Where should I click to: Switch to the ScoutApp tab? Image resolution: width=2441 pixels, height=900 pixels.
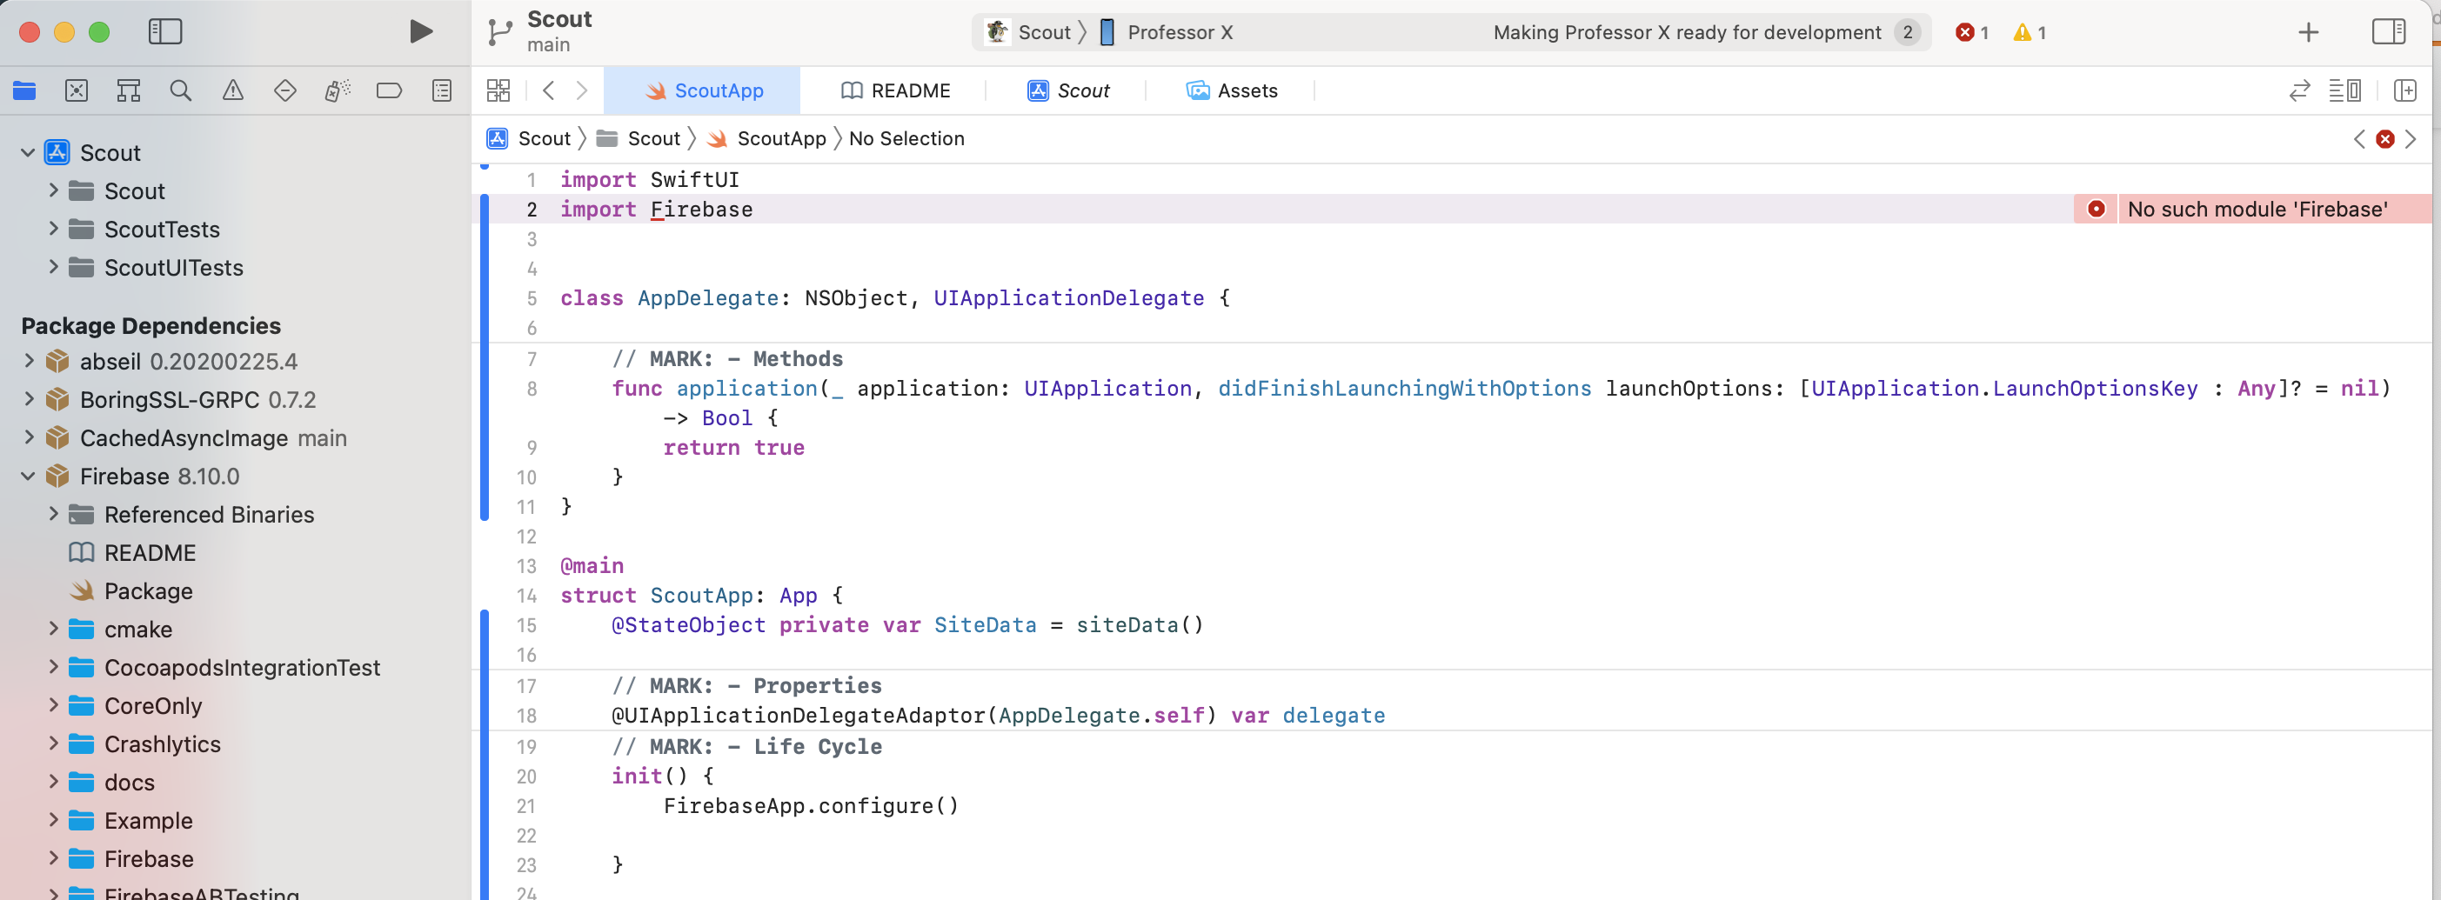[702, 91]
